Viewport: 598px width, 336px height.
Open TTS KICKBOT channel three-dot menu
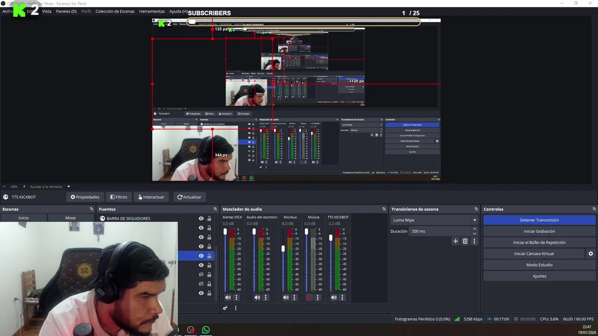342,297
